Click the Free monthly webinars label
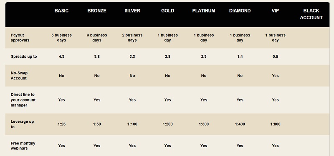The width and height of the screenshot is (334, 156). pos(23,146)
